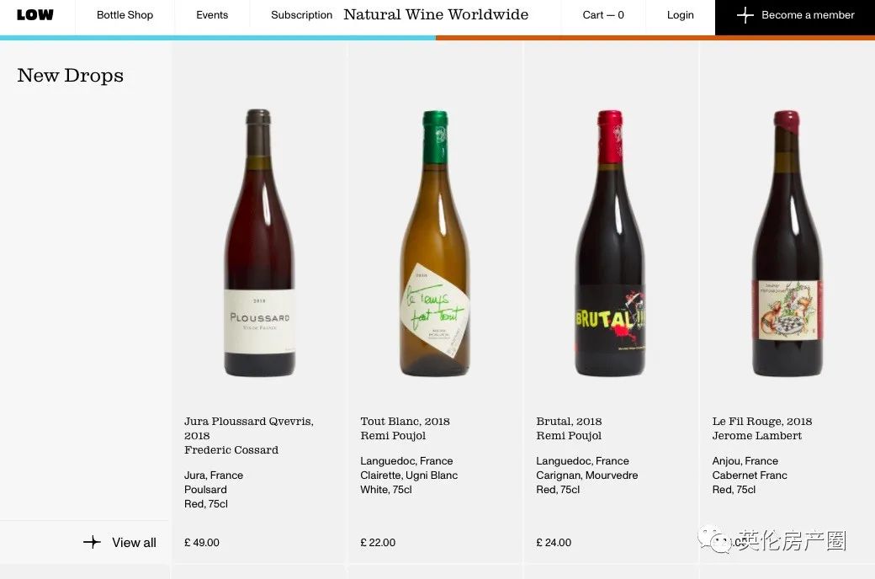Viewport: 875px width, 579px height.
Task: Open the Bottle Shop menu item
Action: click(x=125, y=15)
